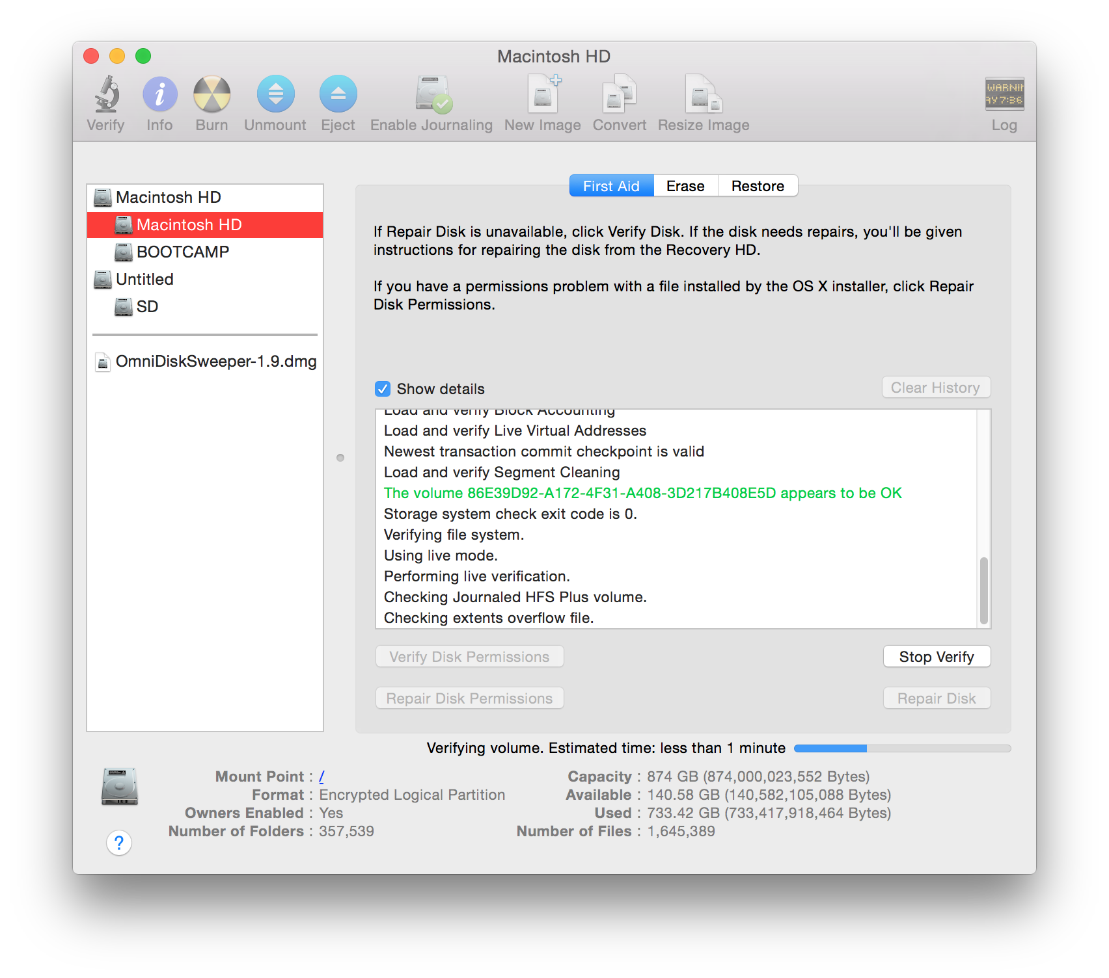
Task: Open help via the question mark button
Action: 118,843
